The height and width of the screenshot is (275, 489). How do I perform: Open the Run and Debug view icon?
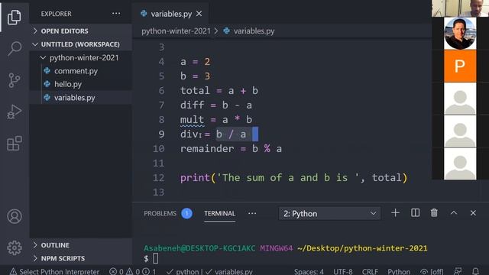[x=15, y=112]
